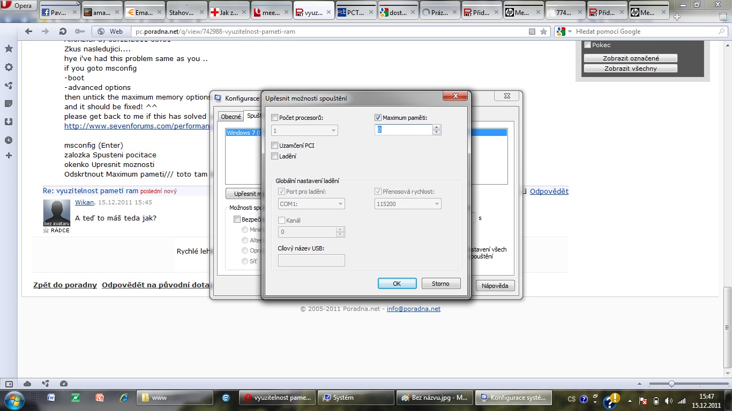This screenshot has width=732, height=411.
Task: Tick the Uzamčení PCI checkbox
Action: pyautogui.click(x=275, y=146)
